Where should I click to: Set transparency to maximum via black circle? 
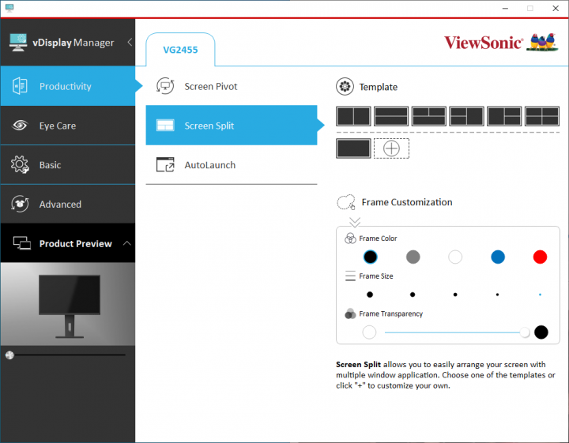click(541, 332)
